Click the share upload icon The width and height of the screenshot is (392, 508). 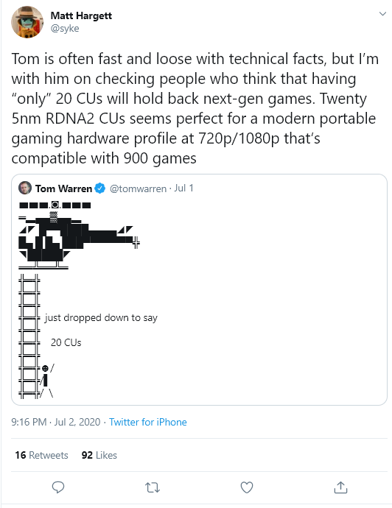tap(340, 487)
